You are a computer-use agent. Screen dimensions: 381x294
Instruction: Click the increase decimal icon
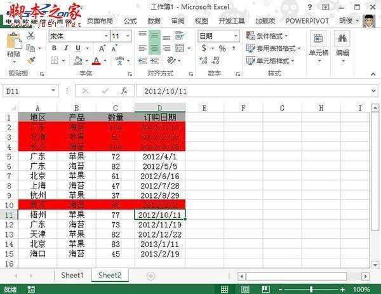click(203, 60)
